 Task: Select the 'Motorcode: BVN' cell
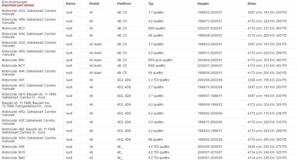pos(13,152)
